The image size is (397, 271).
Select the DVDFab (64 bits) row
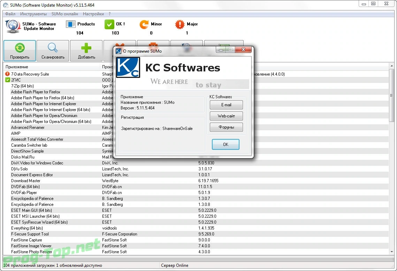(196, 187)
